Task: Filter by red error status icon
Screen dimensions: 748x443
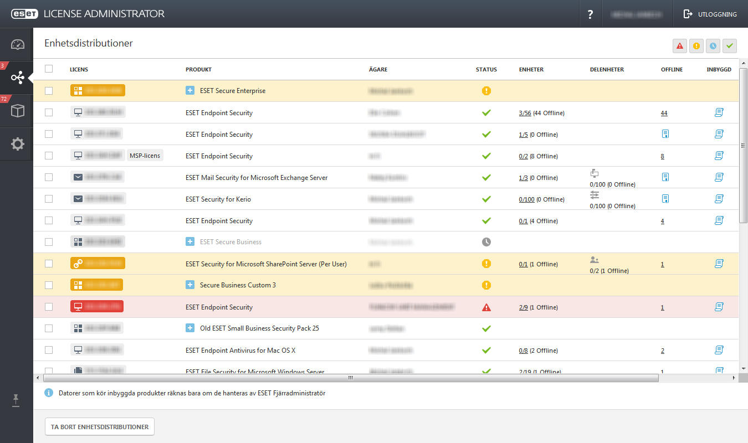Action: point(680,46)
